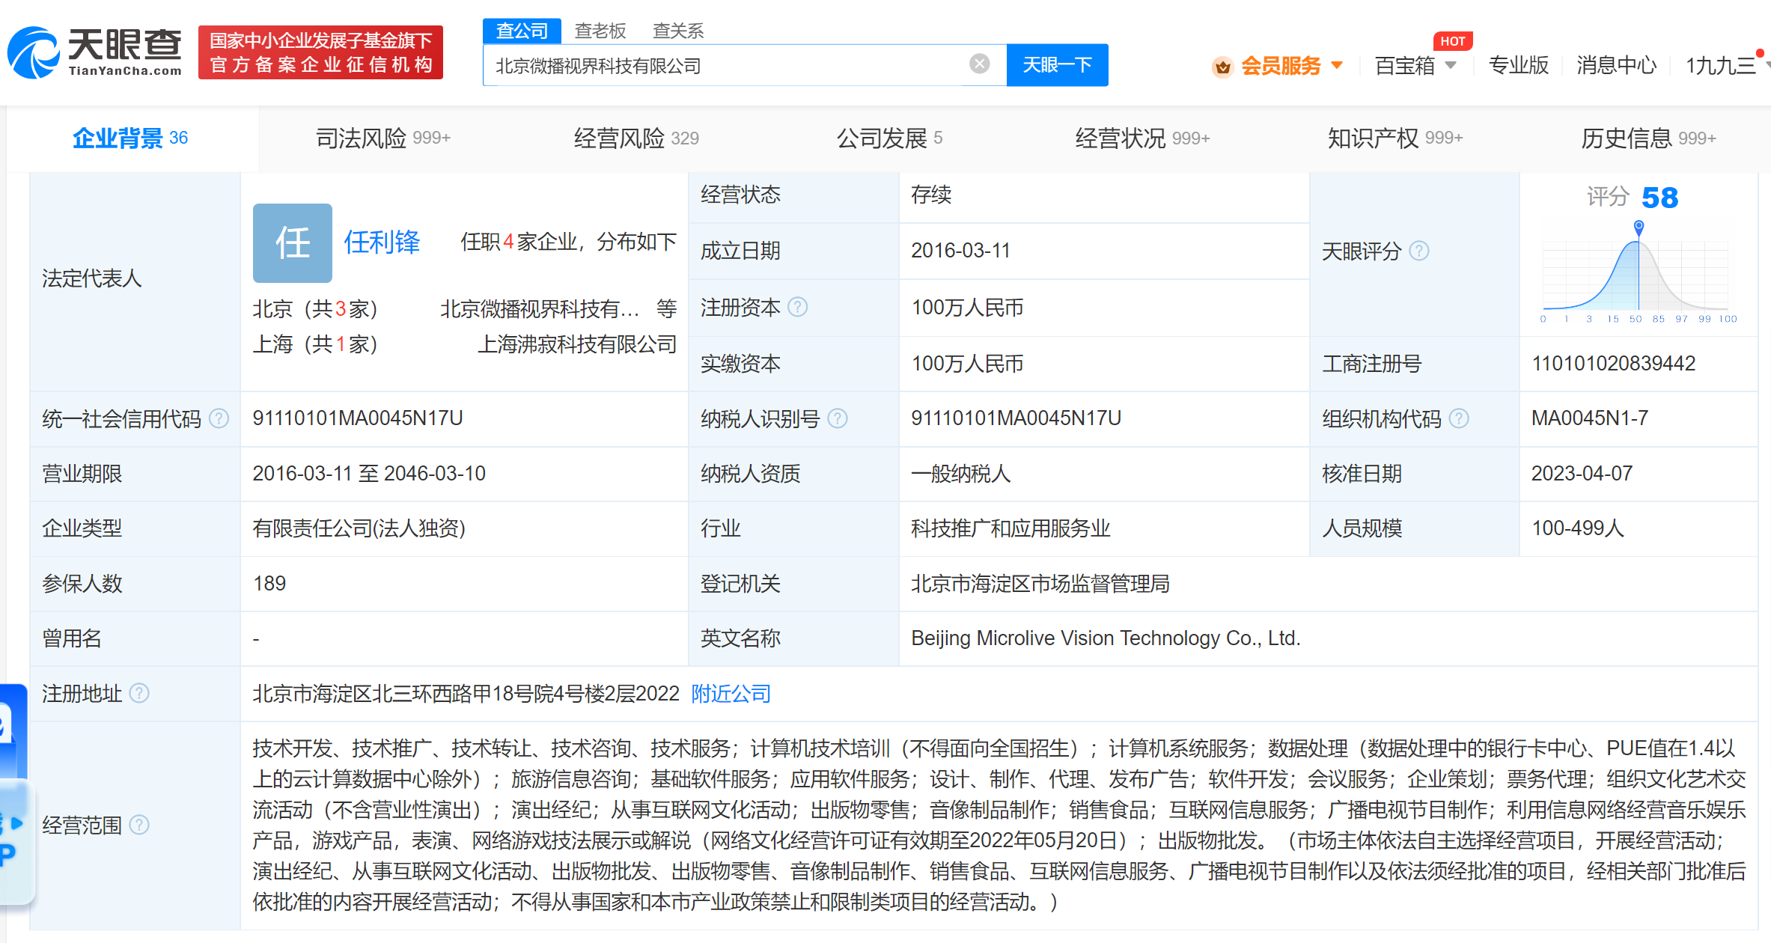The width and height of the screenshot is (1771, 943).
Task: Click establishment date 2016-03-11
Action: 960,250
